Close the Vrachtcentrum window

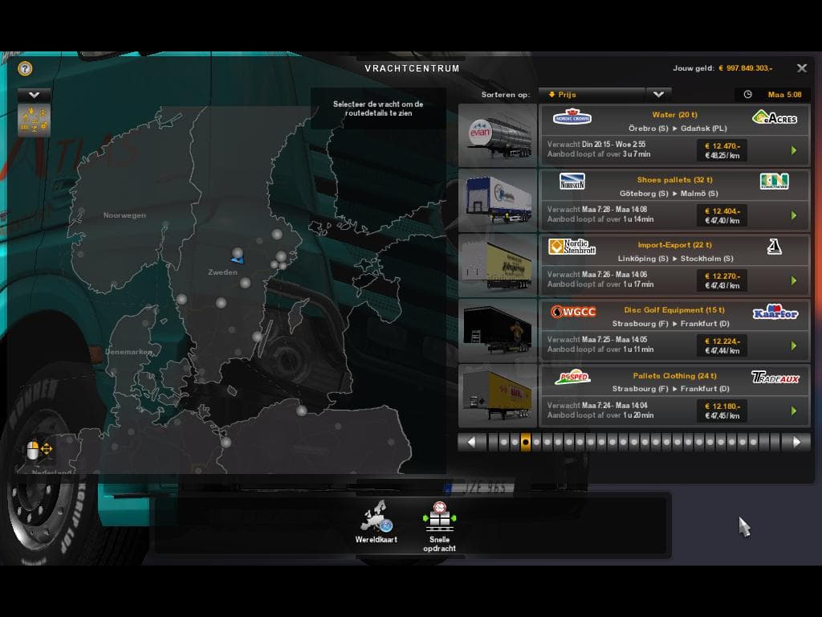pyautogui.click(x=802, y=68)
